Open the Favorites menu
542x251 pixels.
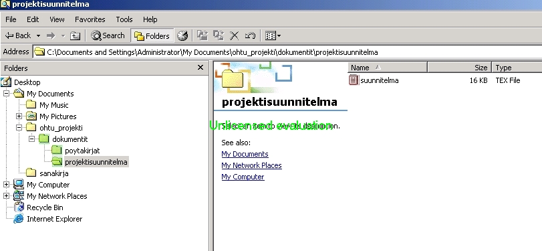(90, 19)
